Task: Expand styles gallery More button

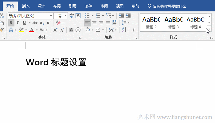Action: point(209,29)
